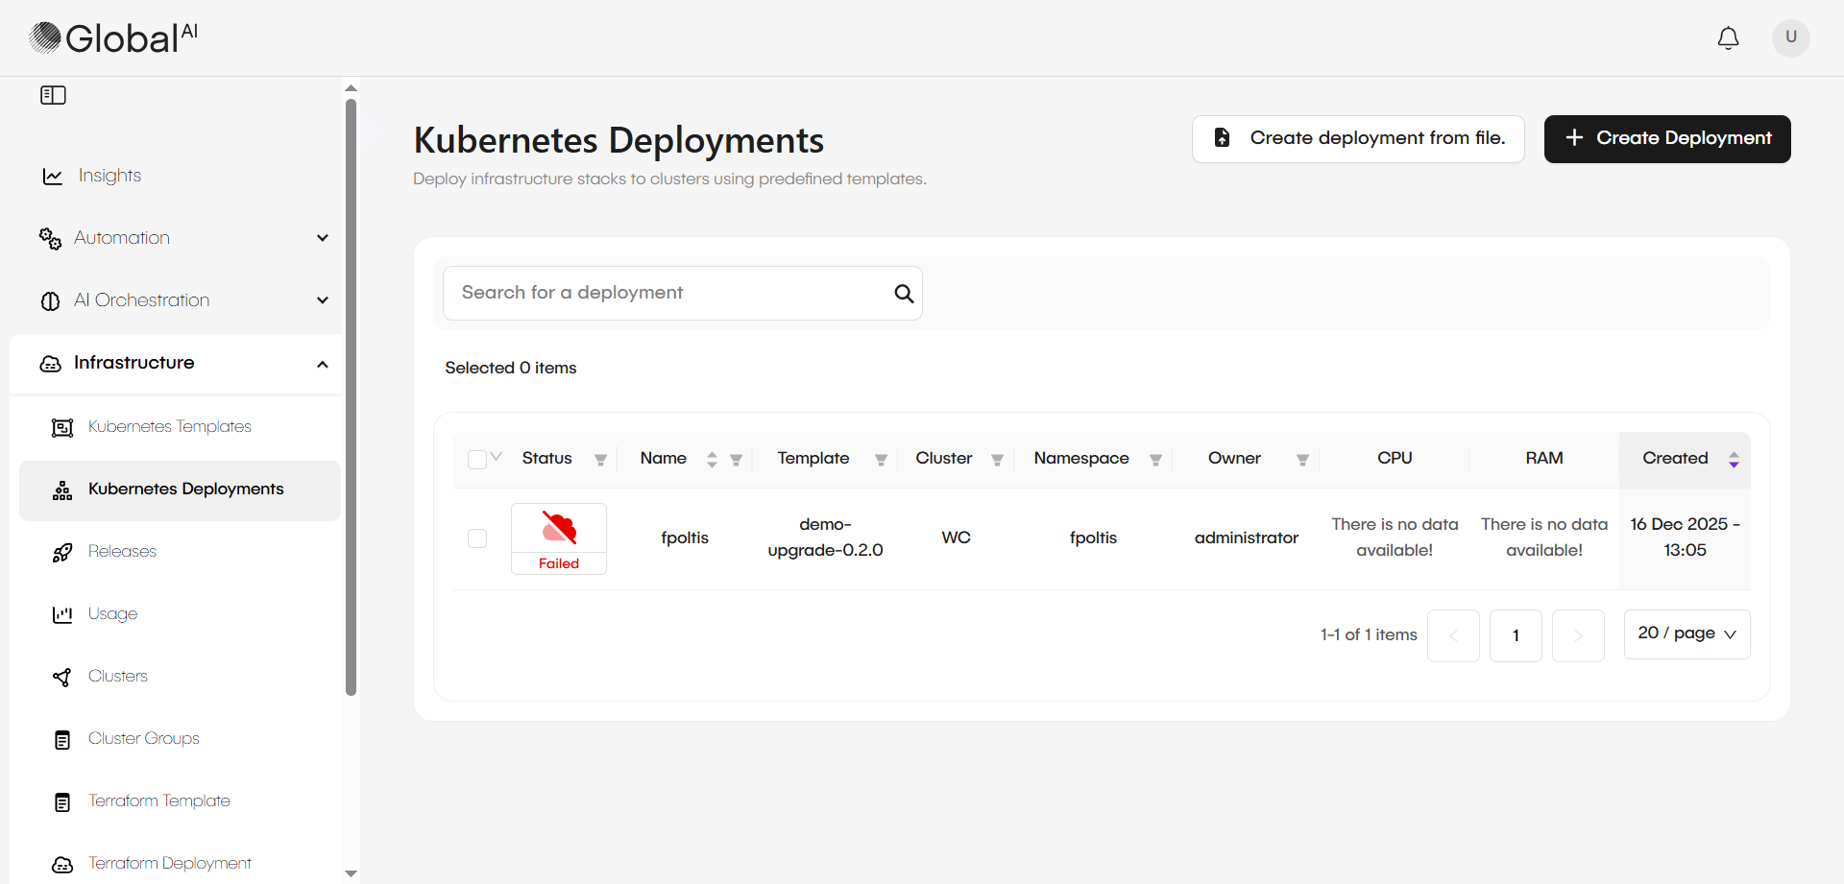Viewport: 1844px width, 884px height.
Task: Go to Clusters in sidebar
Action: [118, 677]
